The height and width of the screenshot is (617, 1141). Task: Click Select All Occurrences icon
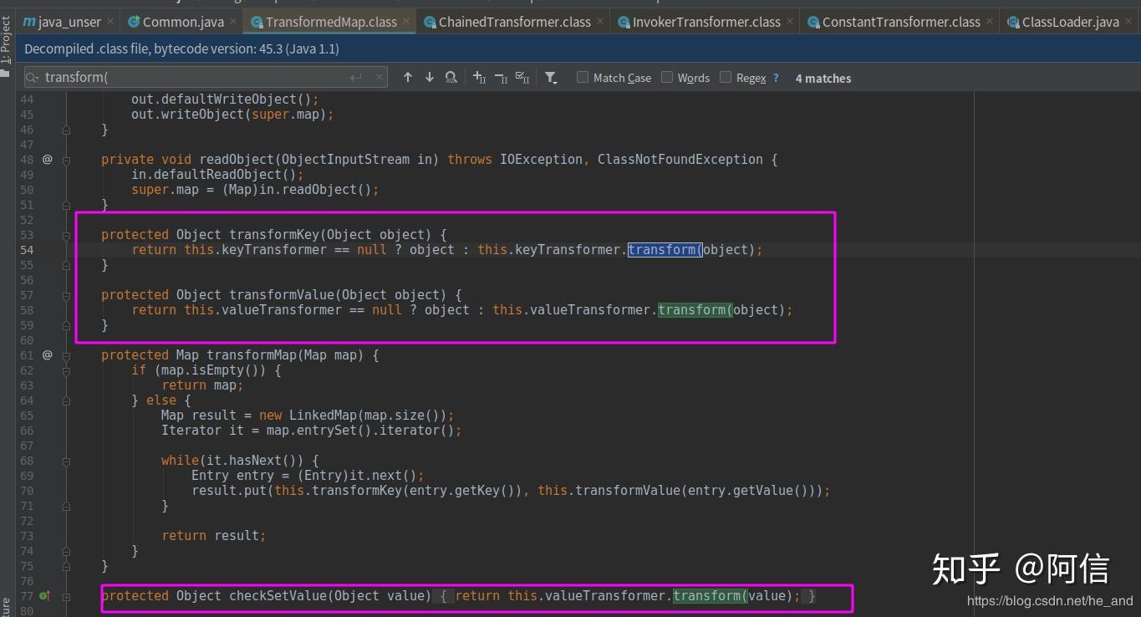click(522, 78)
